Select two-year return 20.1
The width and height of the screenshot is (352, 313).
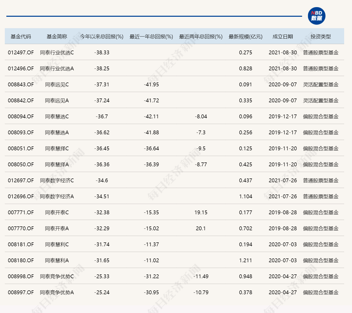(x=201, y=228)
